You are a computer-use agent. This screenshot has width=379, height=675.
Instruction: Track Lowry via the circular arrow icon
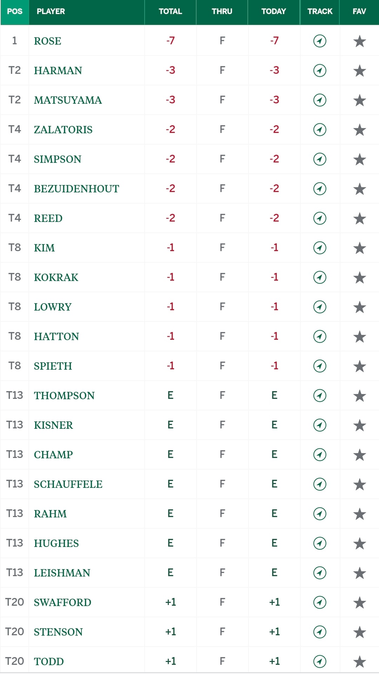click(x=320, y=307)
